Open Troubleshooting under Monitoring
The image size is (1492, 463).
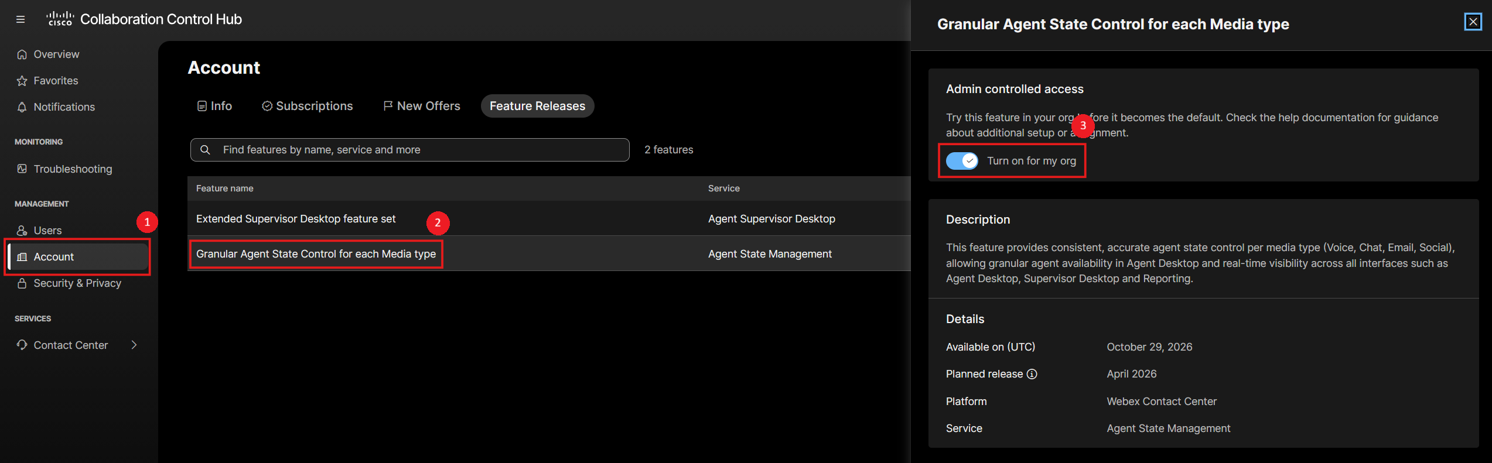click(73, 169)
